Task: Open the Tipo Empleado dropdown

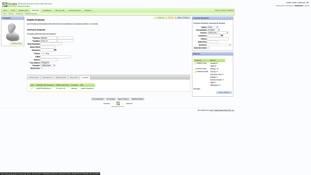Action: click(214, 30)
